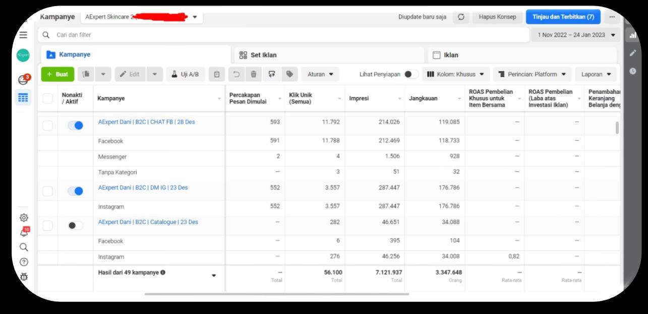Expand the arrow next to duplicate button
Viewport: 648px width, 314px height.
(x=104, y=75)
